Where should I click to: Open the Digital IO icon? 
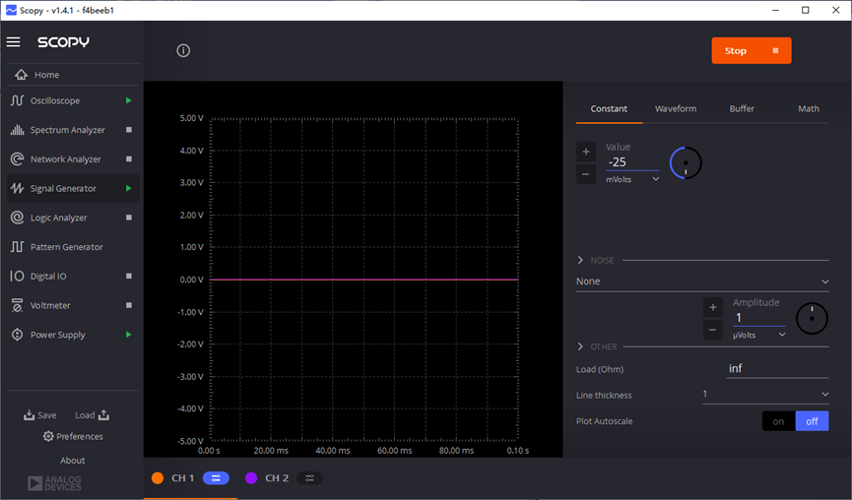point(18,277)
